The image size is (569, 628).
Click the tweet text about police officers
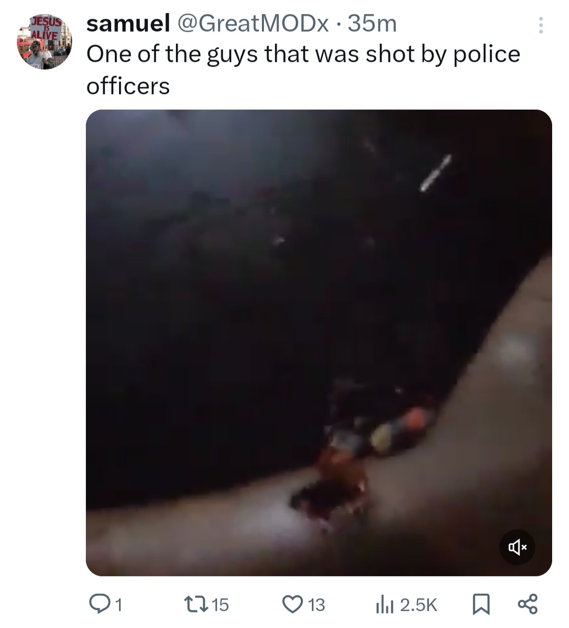coord(303,70)
